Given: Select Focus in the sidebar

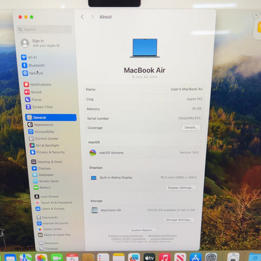Looking at the screenshot, I should [33, 100].
